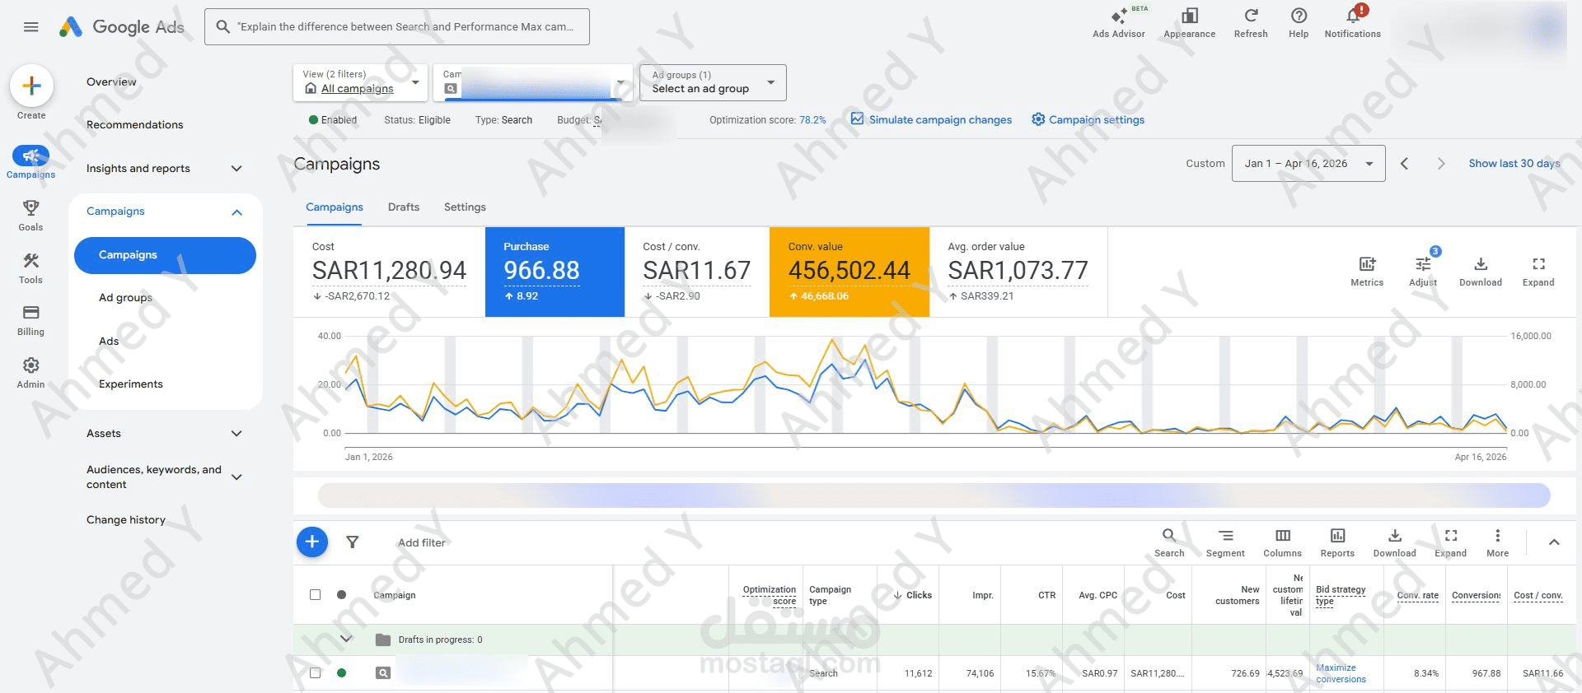1582x693 pixels.
Task: Click the Create plus button
Action: coord(31,86)
